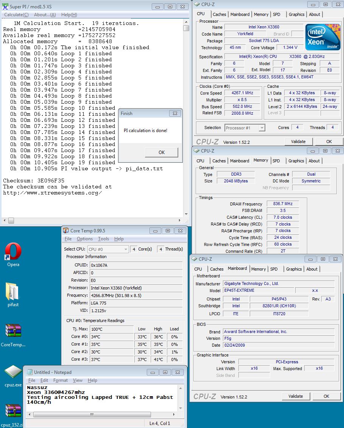This screenshot has height=428, width=344.
Task: Click OK in the Finish dialog
Action: (x=162, y=152)
